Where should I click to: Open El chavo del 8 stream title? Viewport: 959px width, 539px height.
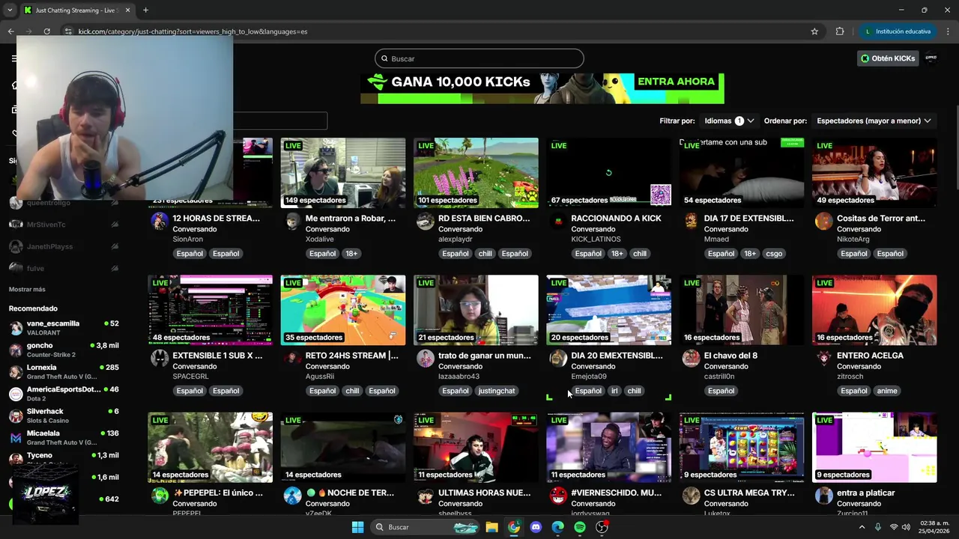point(730,356)
